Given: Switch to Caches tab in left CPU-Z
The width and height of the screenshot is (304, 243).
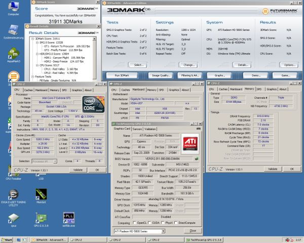Looking at the screenshot, I should (28, 90).
